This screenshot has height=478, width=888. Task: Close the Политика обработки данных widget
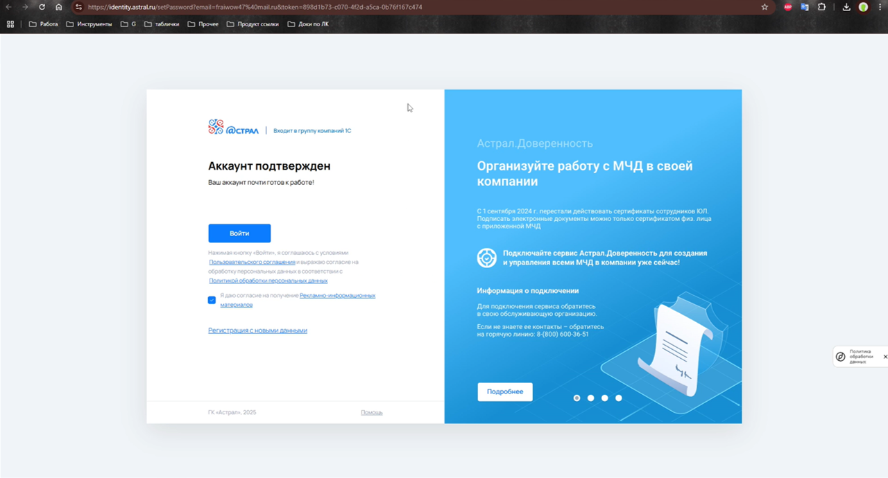[x=885, y=357]
